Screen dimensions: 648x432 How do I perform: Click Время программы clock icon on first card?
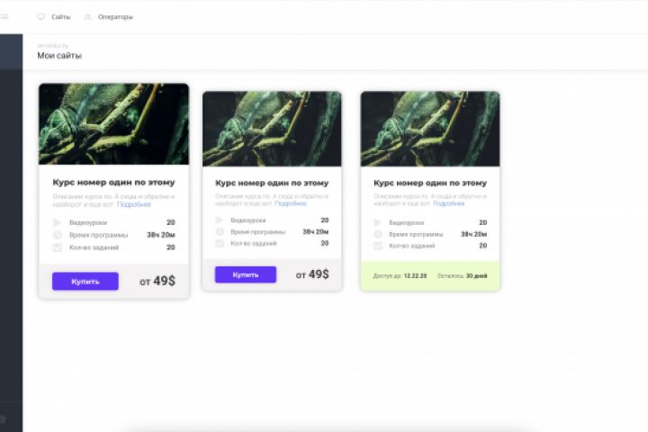(x=57, y=235)
